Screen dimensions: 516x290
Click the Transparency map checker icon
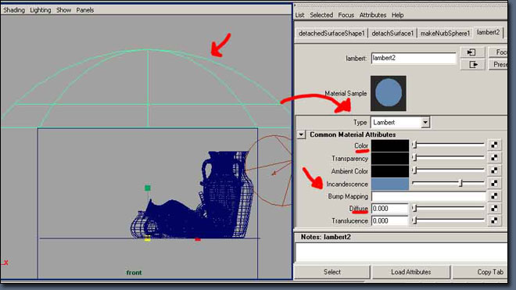(x=494, y=157)
